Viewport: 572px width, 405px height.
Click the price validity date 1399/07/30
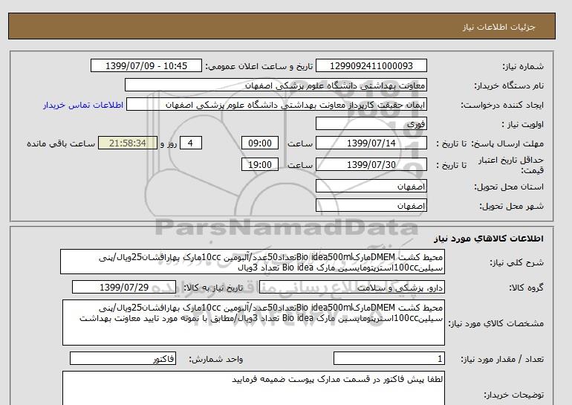pos(371,164)
